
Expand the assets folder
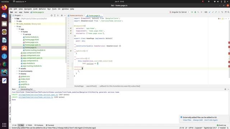pos(17,68)
